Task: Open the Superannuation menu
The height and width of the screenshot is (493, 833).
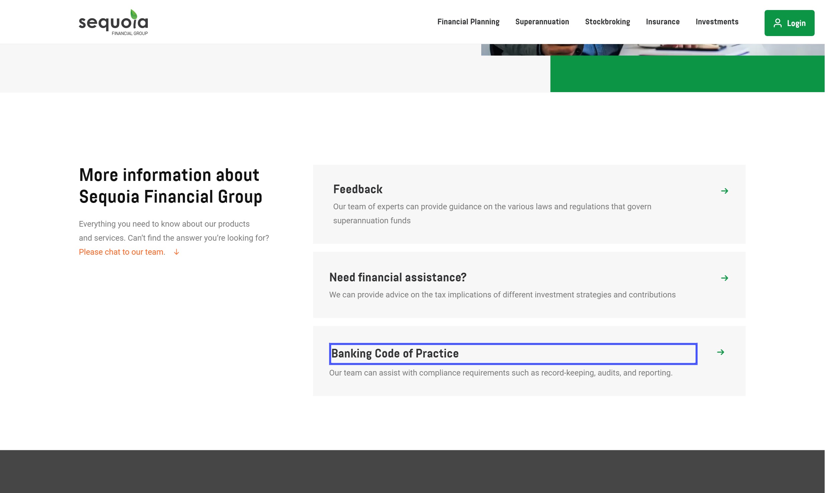Action: click(x=542, y=22)
